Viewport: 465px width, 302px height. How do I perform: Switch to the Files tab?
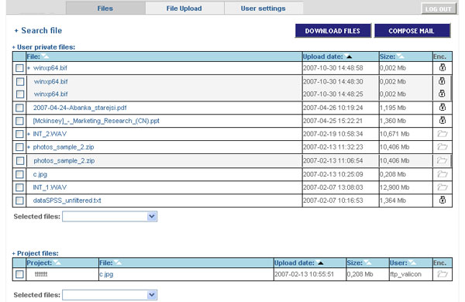point(105,9)
